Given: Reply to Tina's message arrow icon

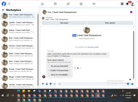Looking at the screenshot, I should tap(78, 68).
